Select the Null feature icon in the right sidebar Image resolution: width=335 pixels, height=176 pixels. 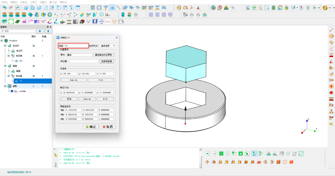pyautogui.click(x=331, y=118)
